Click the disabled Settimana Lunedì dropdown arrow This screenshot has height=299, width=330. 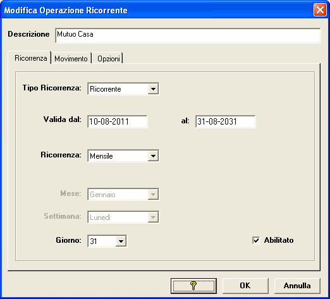tap(153, 217)
